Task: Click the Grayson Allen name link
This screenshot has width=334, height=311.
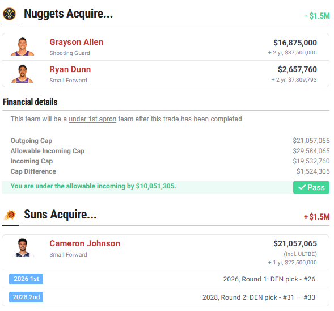Action: (76, 42)
